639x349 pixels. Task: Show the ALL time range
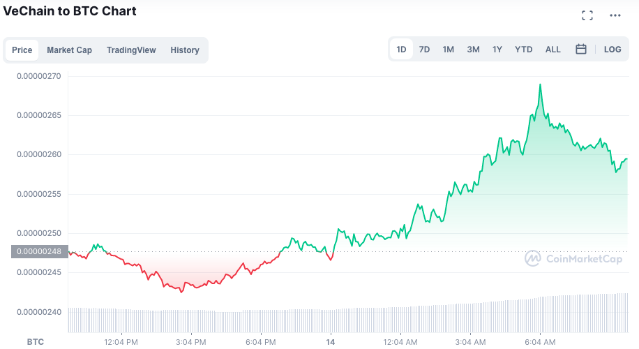(553, 50)
